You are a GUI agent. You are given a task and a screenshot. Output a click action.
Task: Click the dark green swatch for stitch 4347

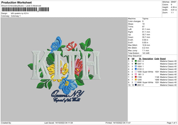click(136, 64)
